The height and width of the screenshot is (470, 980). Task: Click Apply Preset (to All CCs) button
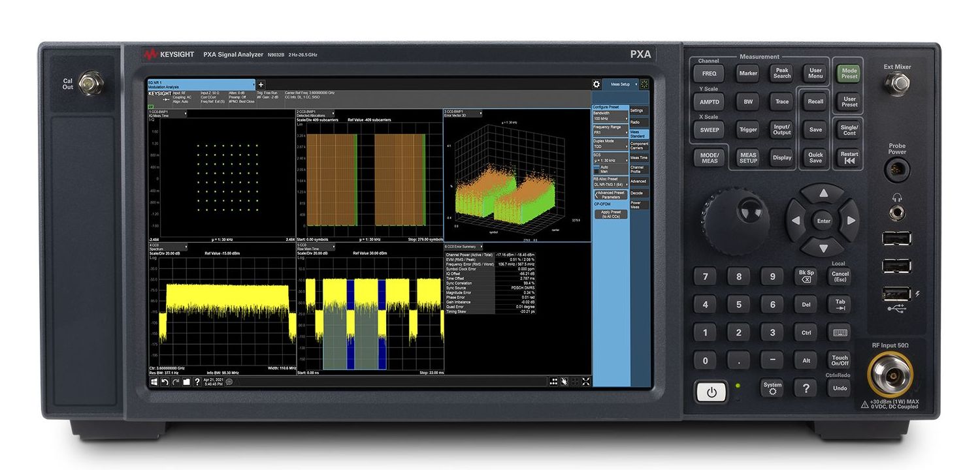click(611, 214)
